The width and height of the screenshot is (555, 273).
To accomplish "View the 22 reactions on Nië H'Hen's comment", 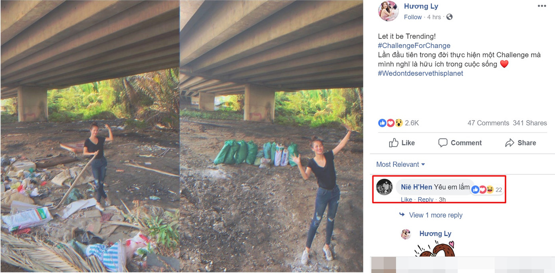I will 487,190.
